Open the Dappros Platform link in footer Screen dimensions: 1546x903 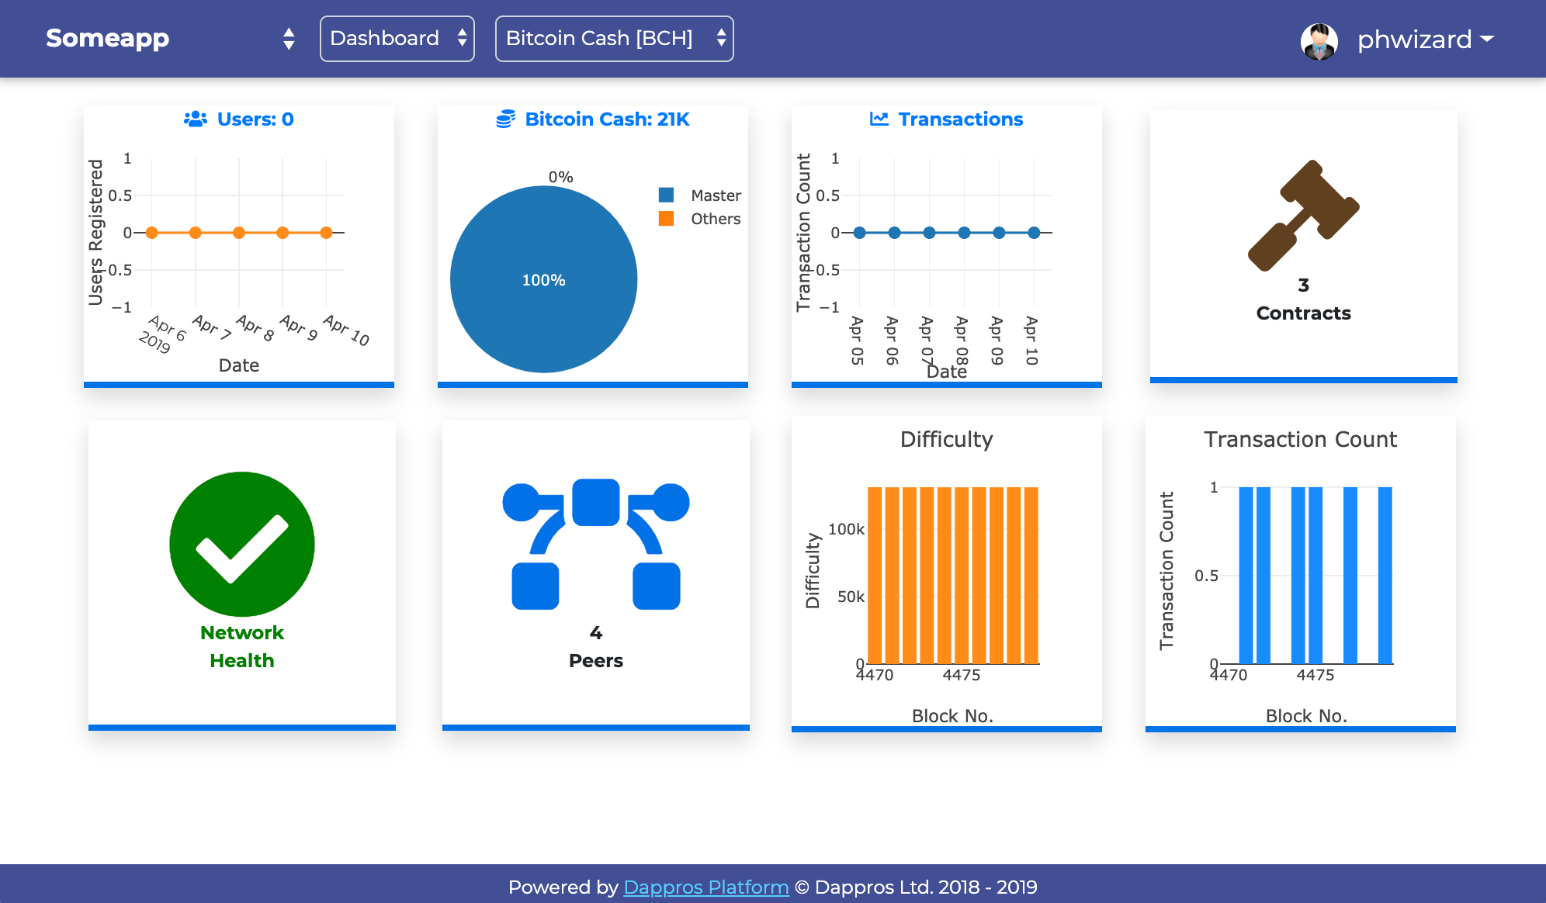tap(706, 887)
